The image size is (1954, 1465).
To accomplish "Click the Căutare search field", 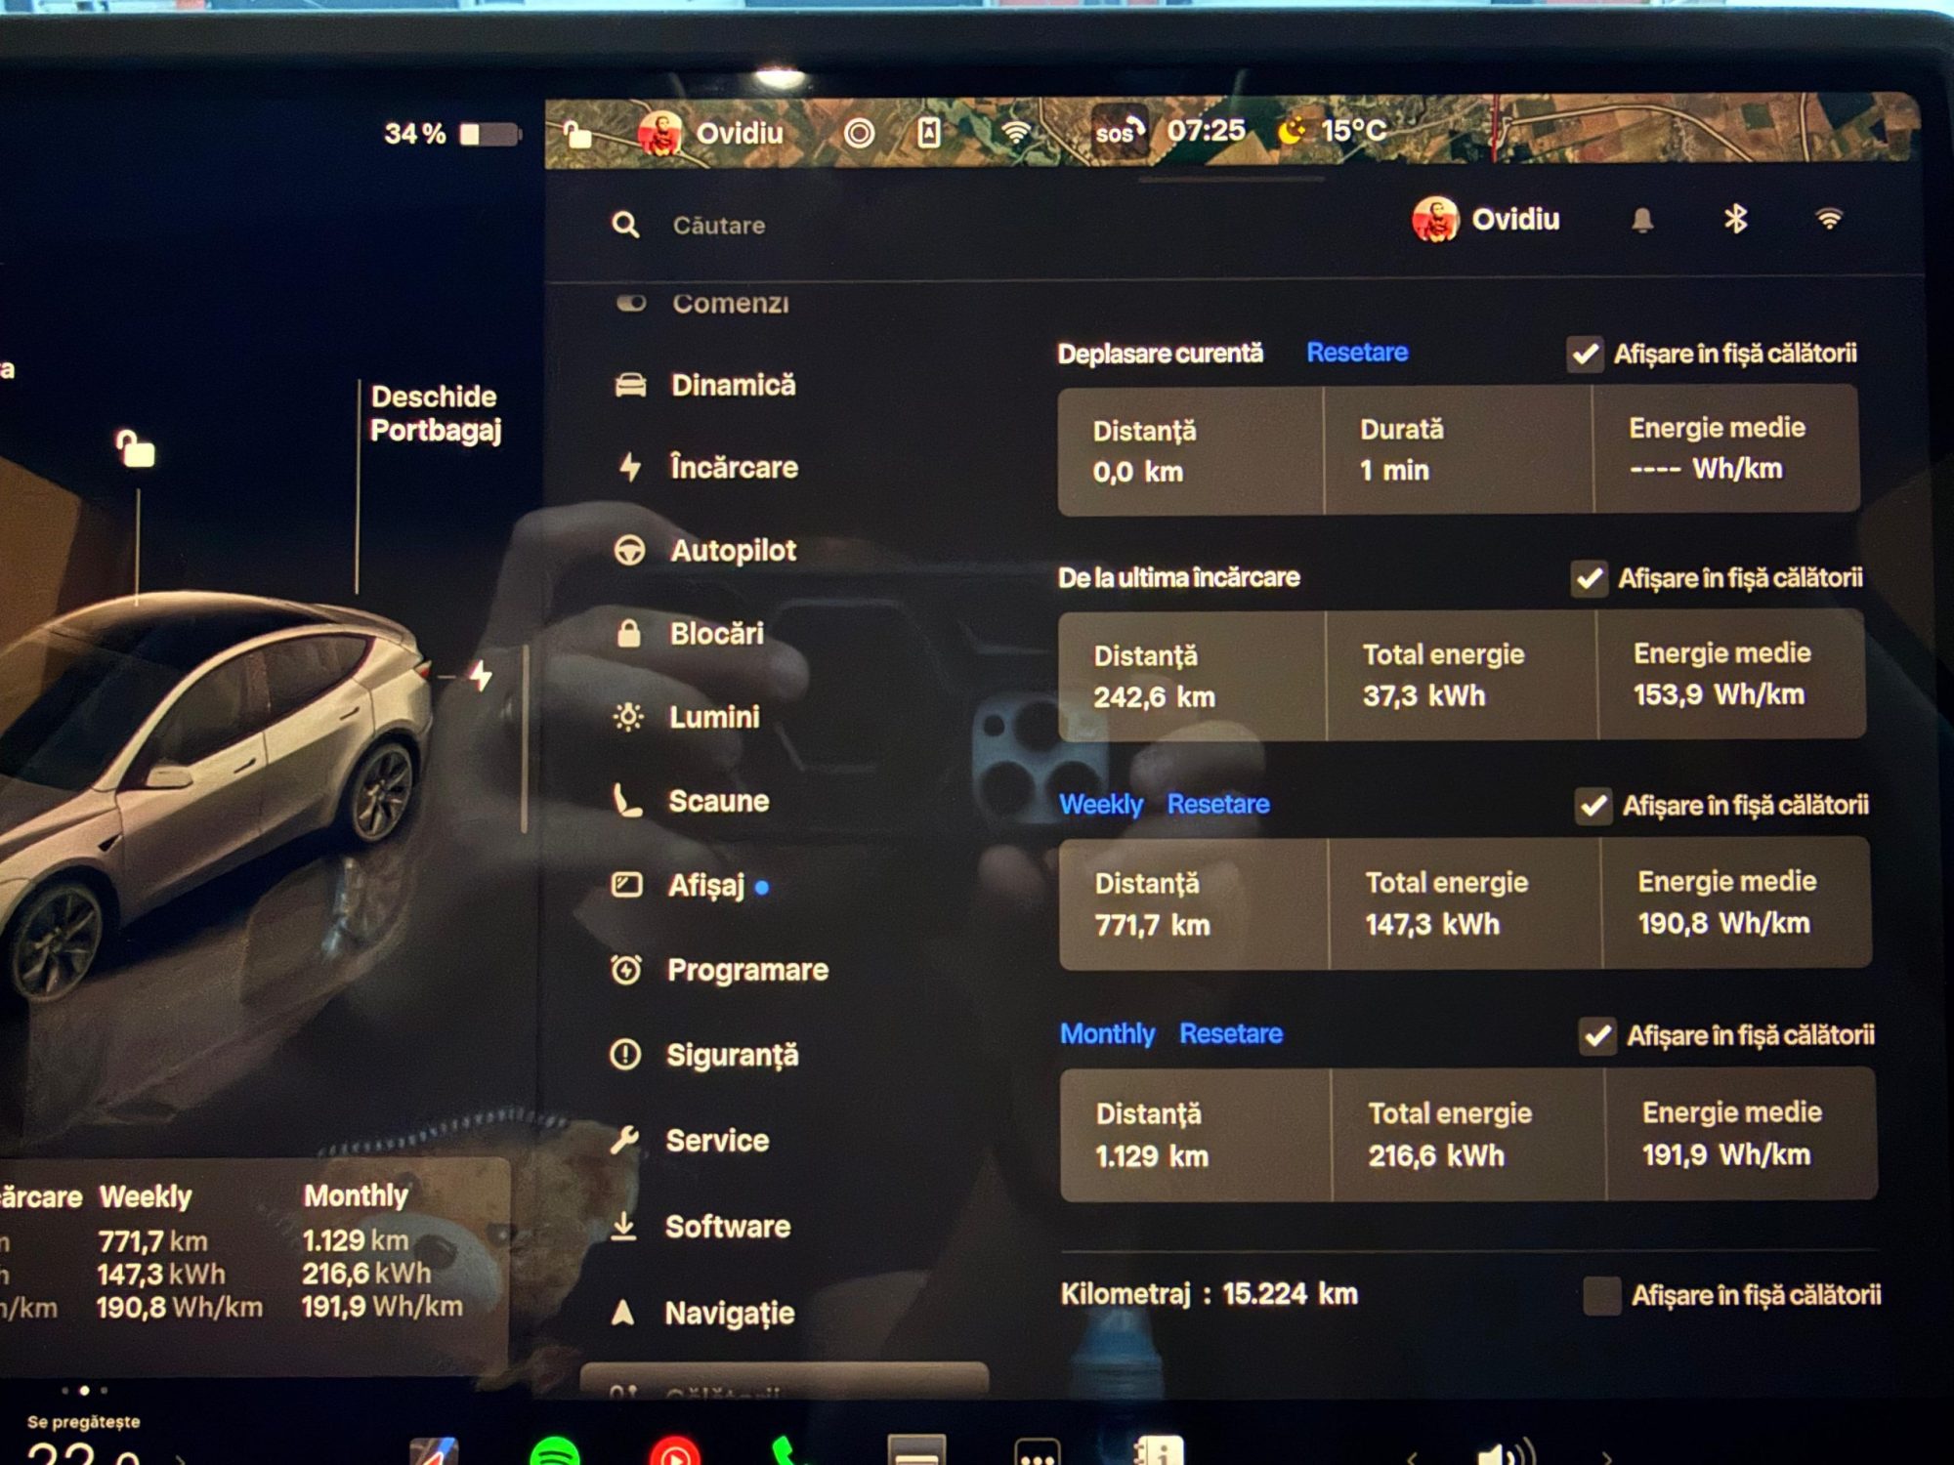I will click(719, 226).
